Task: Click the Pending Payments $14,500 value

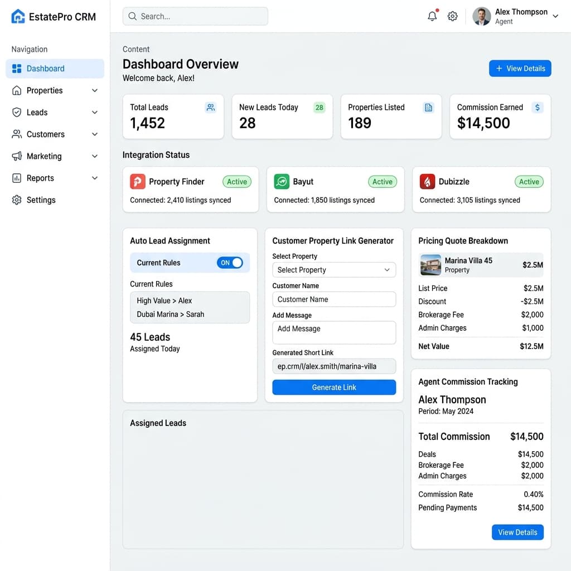Action: tap(531, 507)
